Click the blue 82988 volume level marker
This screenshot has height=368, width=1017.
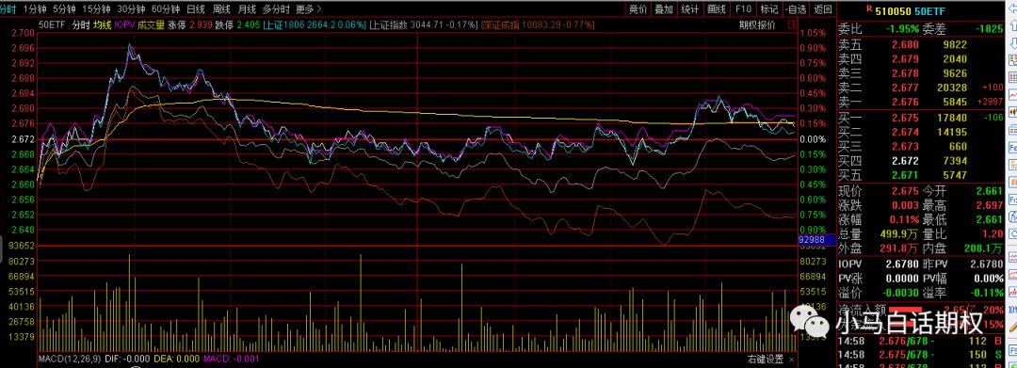click(x=812, y=240)
